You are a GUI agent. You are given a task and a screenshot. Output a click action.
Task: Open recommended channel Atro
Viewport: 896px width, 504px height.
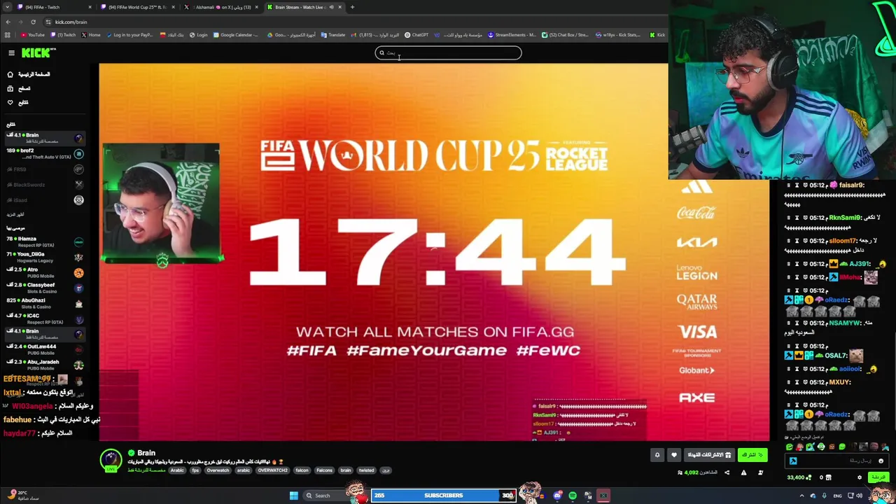45,272
